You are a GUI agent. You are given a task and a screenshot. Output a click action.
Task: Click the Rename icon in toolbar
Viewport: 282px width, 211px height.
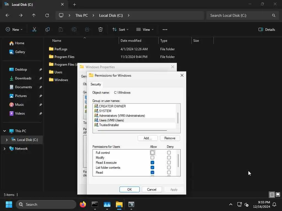tap(74, 29)
